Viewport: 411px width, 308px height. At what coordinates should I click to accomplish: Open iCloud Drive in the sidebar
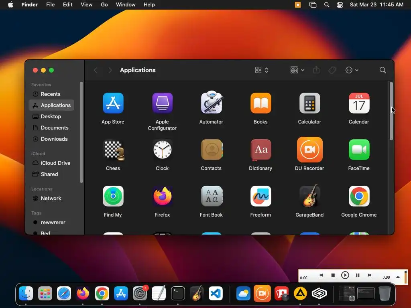51,163
